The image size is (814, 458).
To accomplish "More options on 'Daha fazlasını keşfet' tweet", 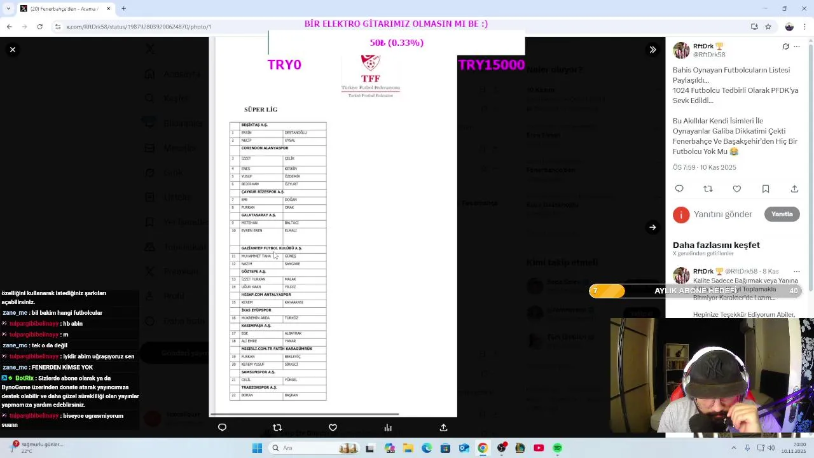I will pyautogui.click(x=796, y=272).
